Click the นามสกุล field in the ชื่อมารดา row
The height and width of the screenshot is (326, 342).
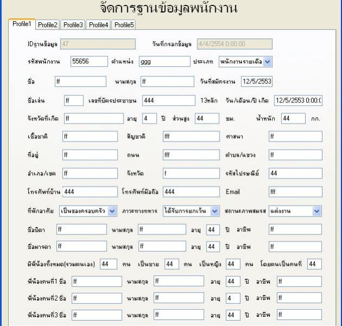(162, 246)
